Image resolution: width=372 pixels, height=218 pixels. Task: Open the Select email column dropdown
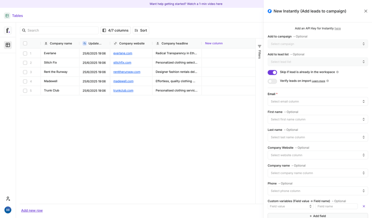pyautogui.click(x=318, y=102)
